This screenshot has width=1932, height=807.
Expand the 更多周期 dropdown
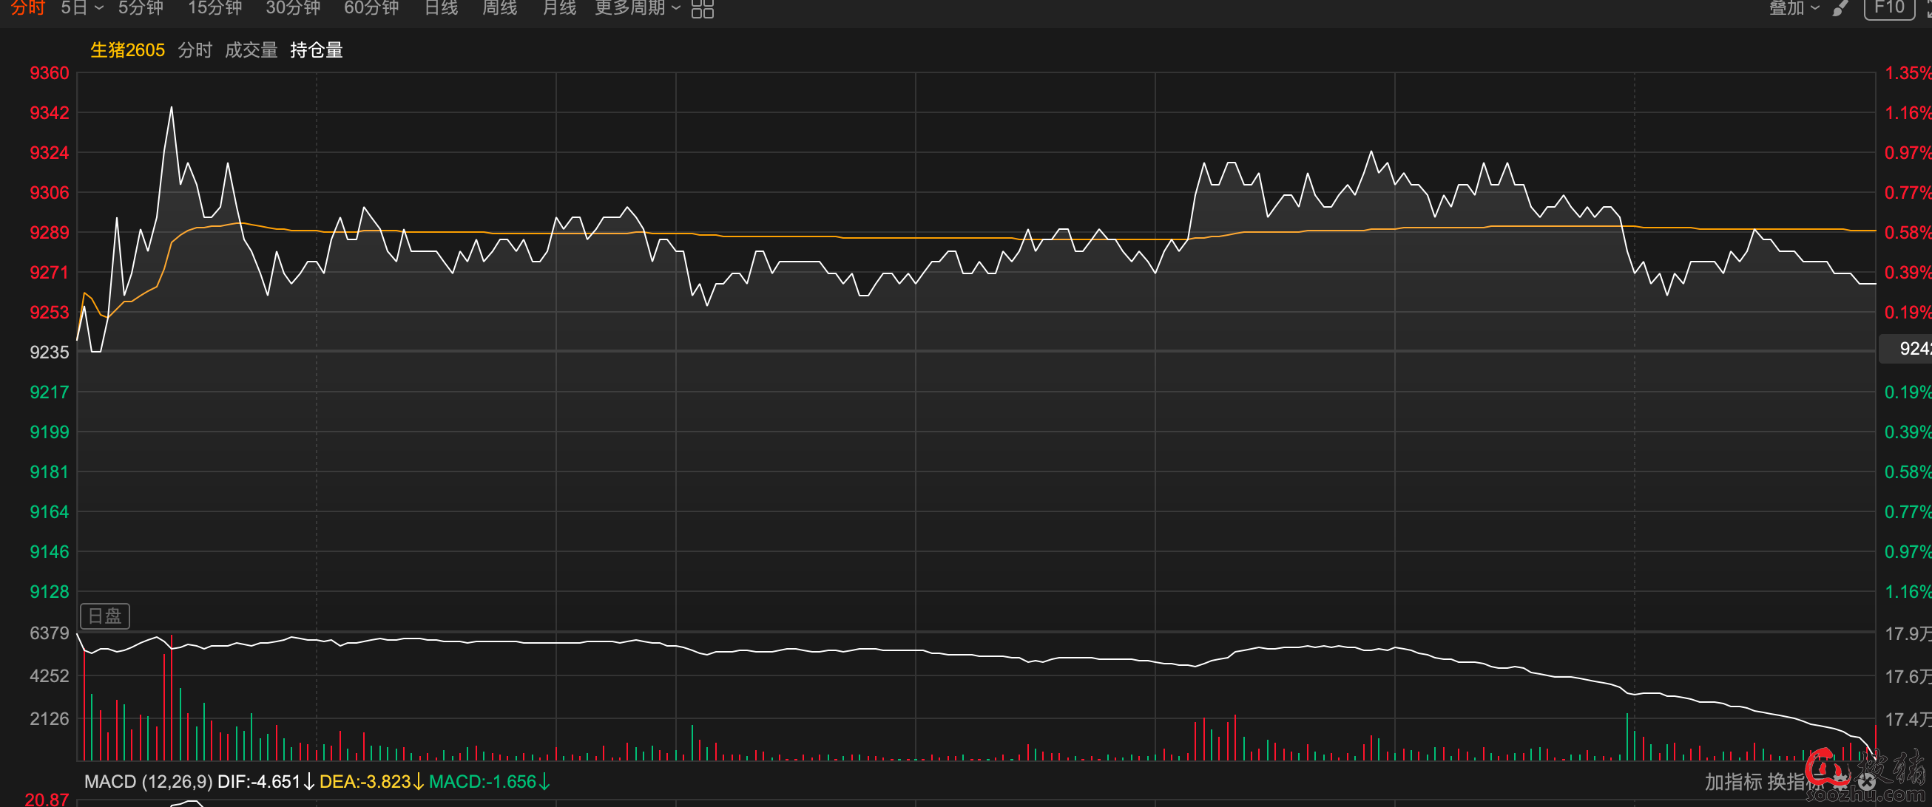637,8
